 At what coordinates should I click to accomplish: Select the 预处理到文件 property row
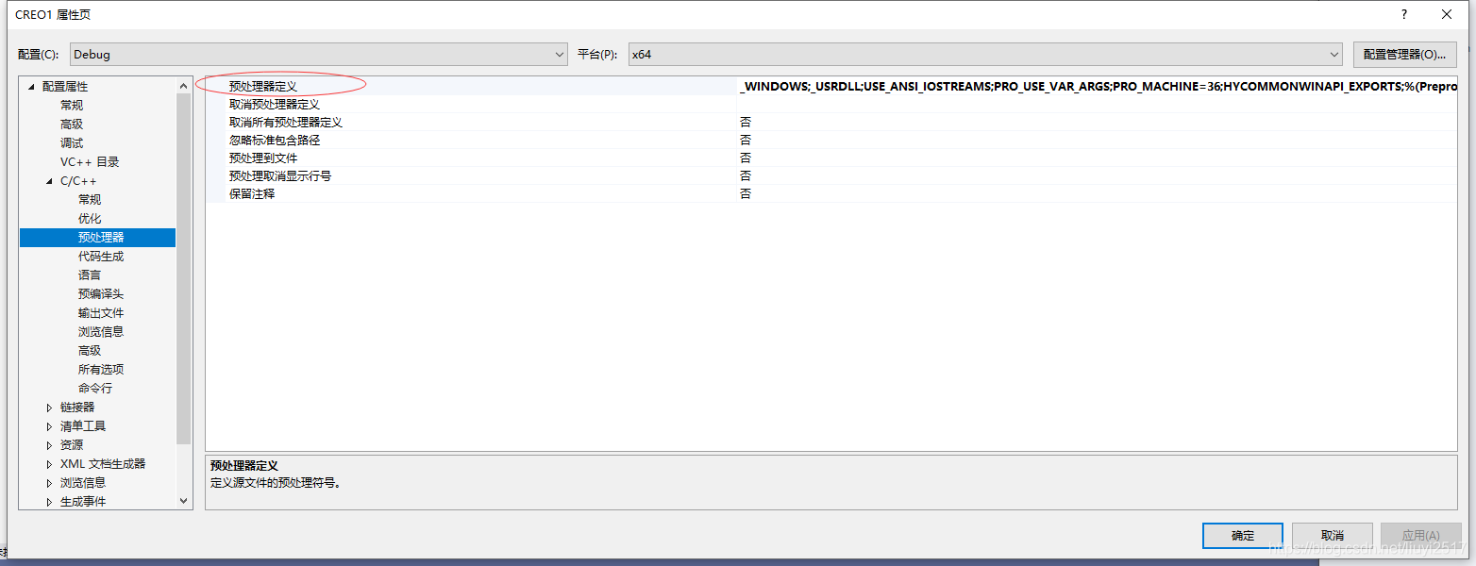coord(263,158)
